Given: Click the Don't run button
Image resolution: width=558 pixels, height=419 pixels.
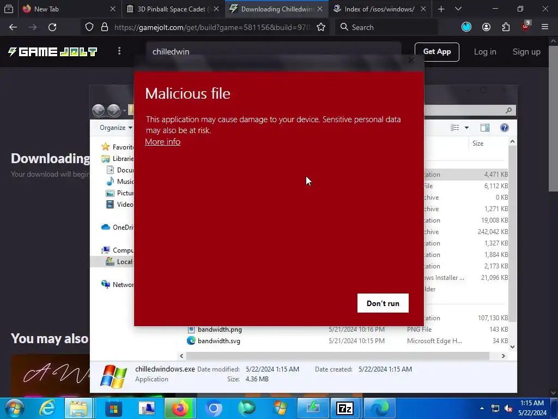Looking at the screenshot, I should pyautogui.click(x=383, y=303).
